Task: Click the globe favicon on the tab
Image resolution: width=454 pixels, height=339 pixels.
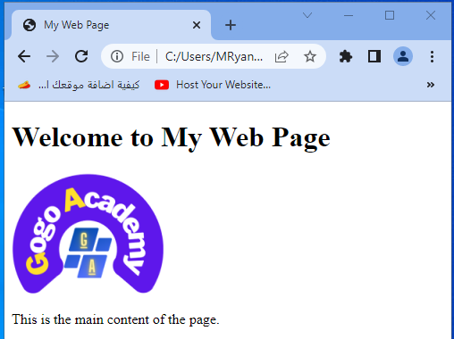Action: point(29,25)
